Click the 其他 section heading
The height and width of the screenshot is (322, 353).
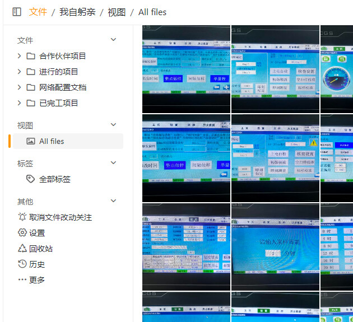(25, 202)
